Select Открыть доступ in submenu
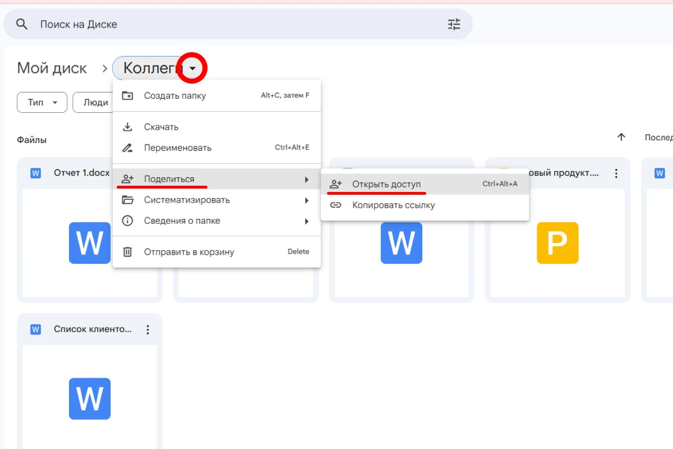673x449 pixels. (425, 184)
